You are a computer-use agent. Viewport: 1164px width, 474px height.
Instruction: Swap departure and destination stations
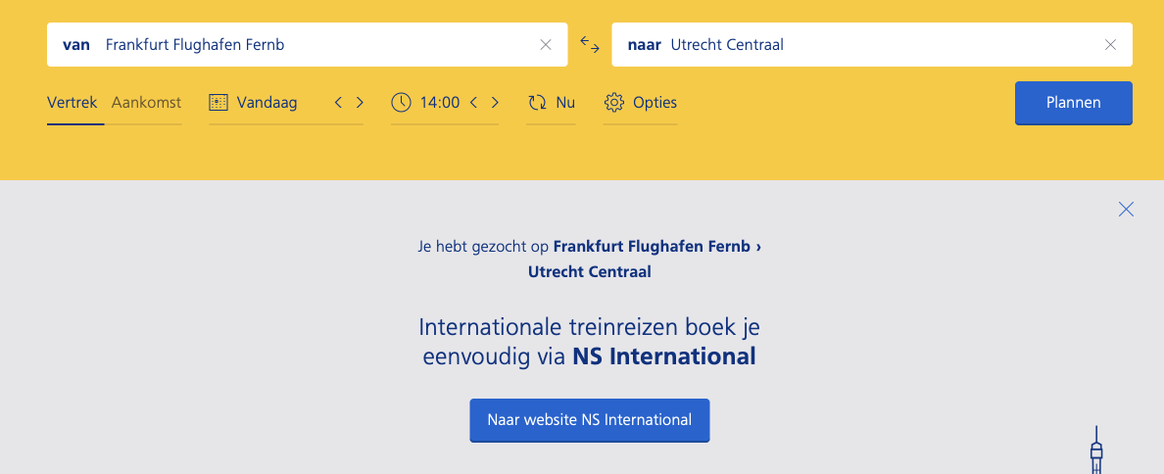[590, 44]
